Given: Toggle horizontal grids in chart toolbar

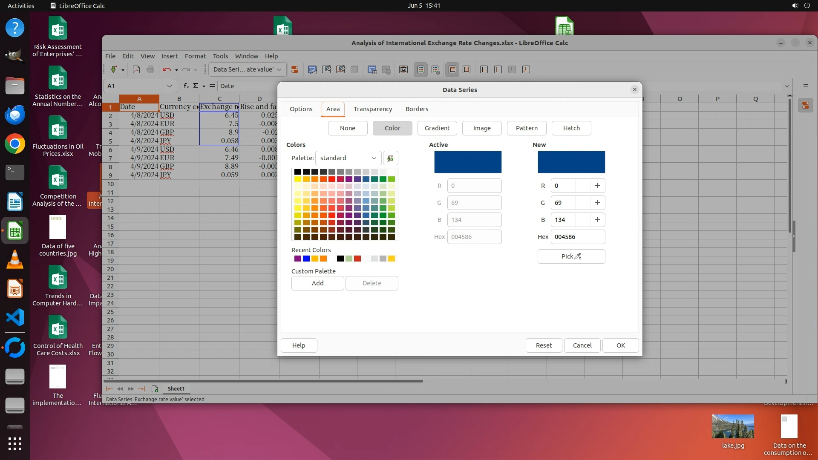Looking at the screenshot, I should (452, 69).
